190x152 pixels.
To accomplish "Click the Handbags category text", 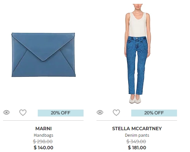I will pos(43,135).
